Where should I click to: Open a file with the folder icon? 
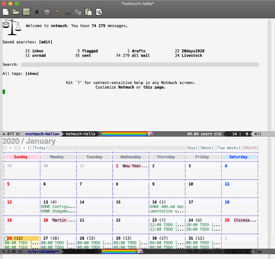pyautogui.click(x=16, y=11)
